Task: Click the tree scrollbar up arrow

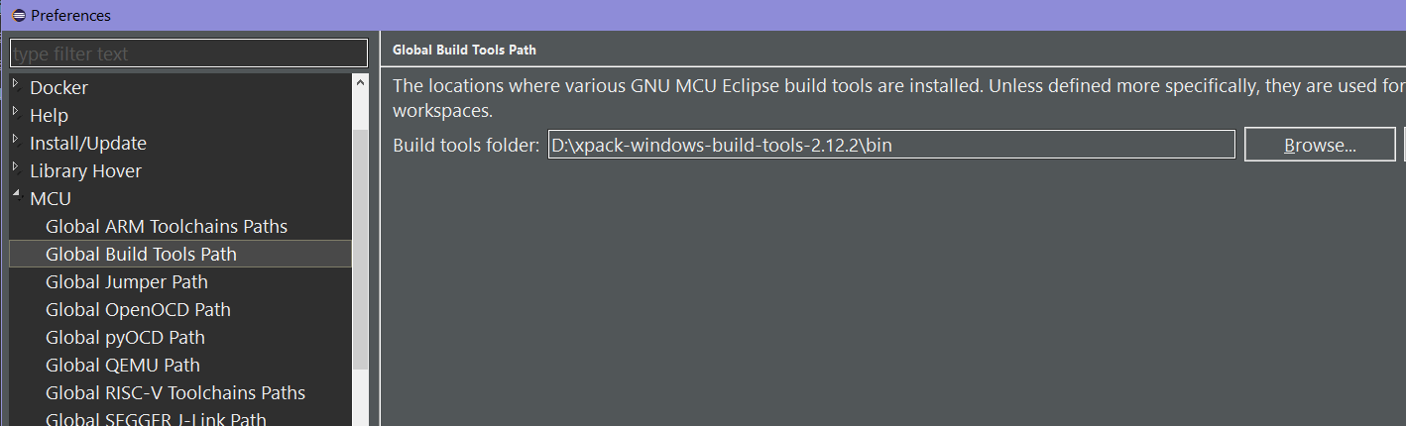Action: point(360,83)
